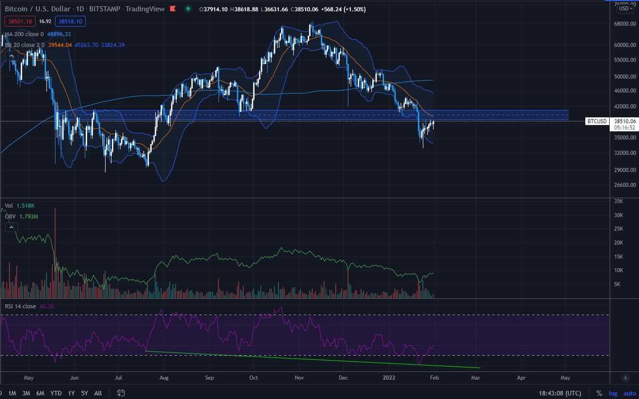Image resolution: width=639 pixels, height=399 pixels.
Task: Select the RSI 14 close indicator legend
Action: 20,306
